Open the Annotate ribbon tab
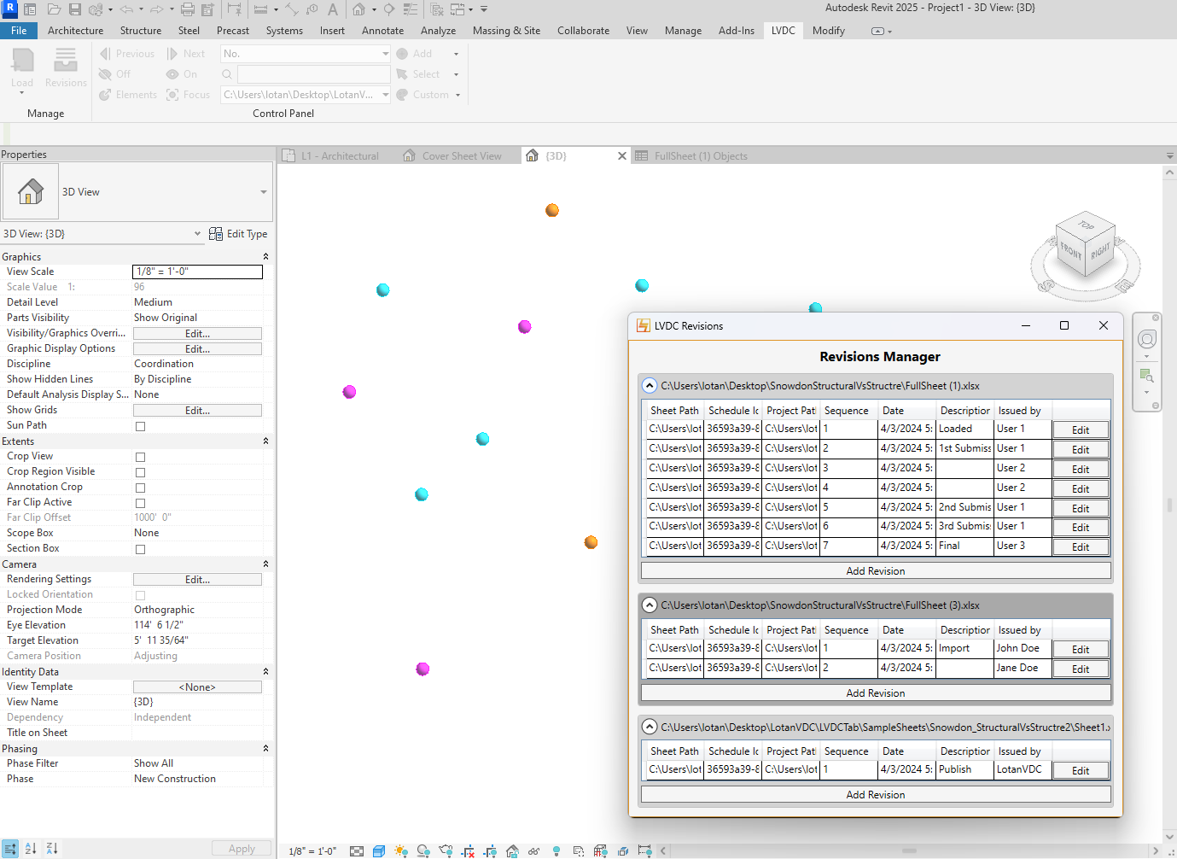Image resolution: width=1177 pixels, height=859 pixels. (x=382, y=31)
